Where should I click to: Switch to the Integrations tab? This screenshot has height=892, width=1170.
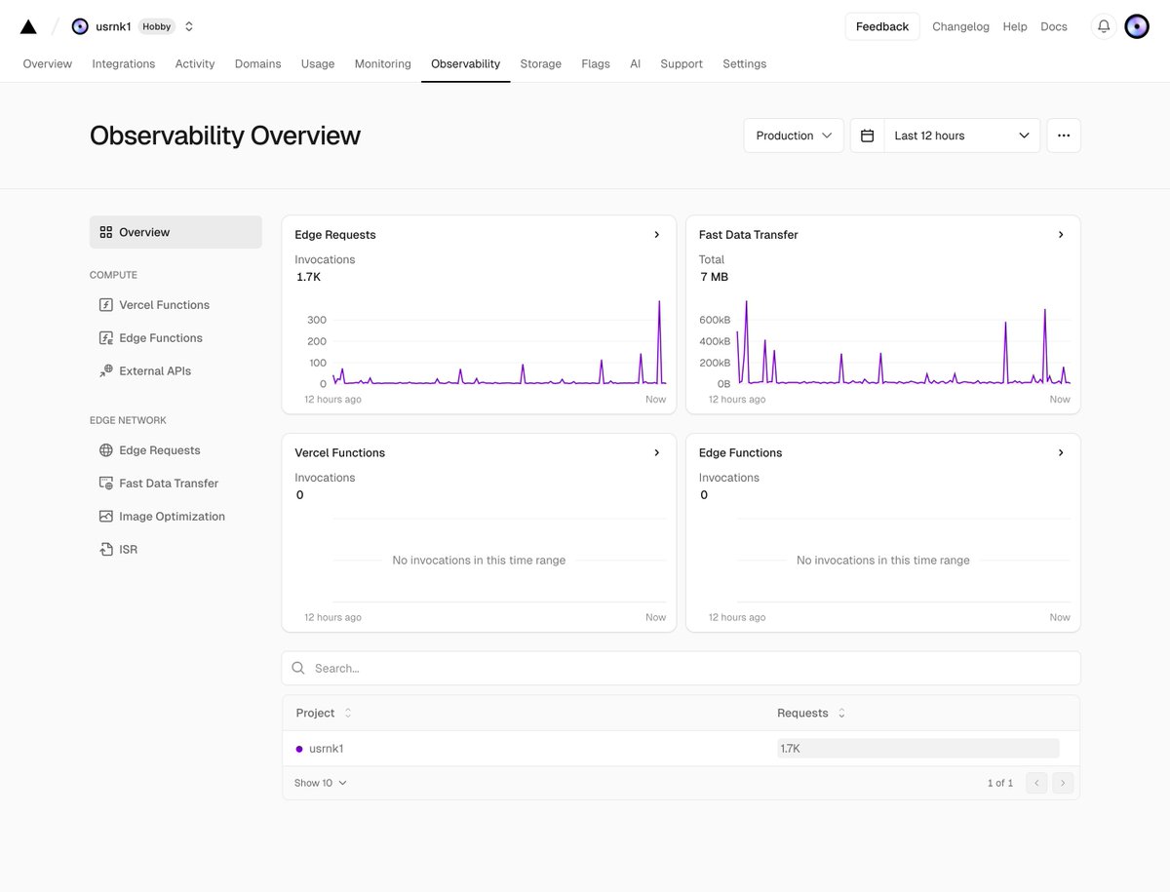pos(124,64)
